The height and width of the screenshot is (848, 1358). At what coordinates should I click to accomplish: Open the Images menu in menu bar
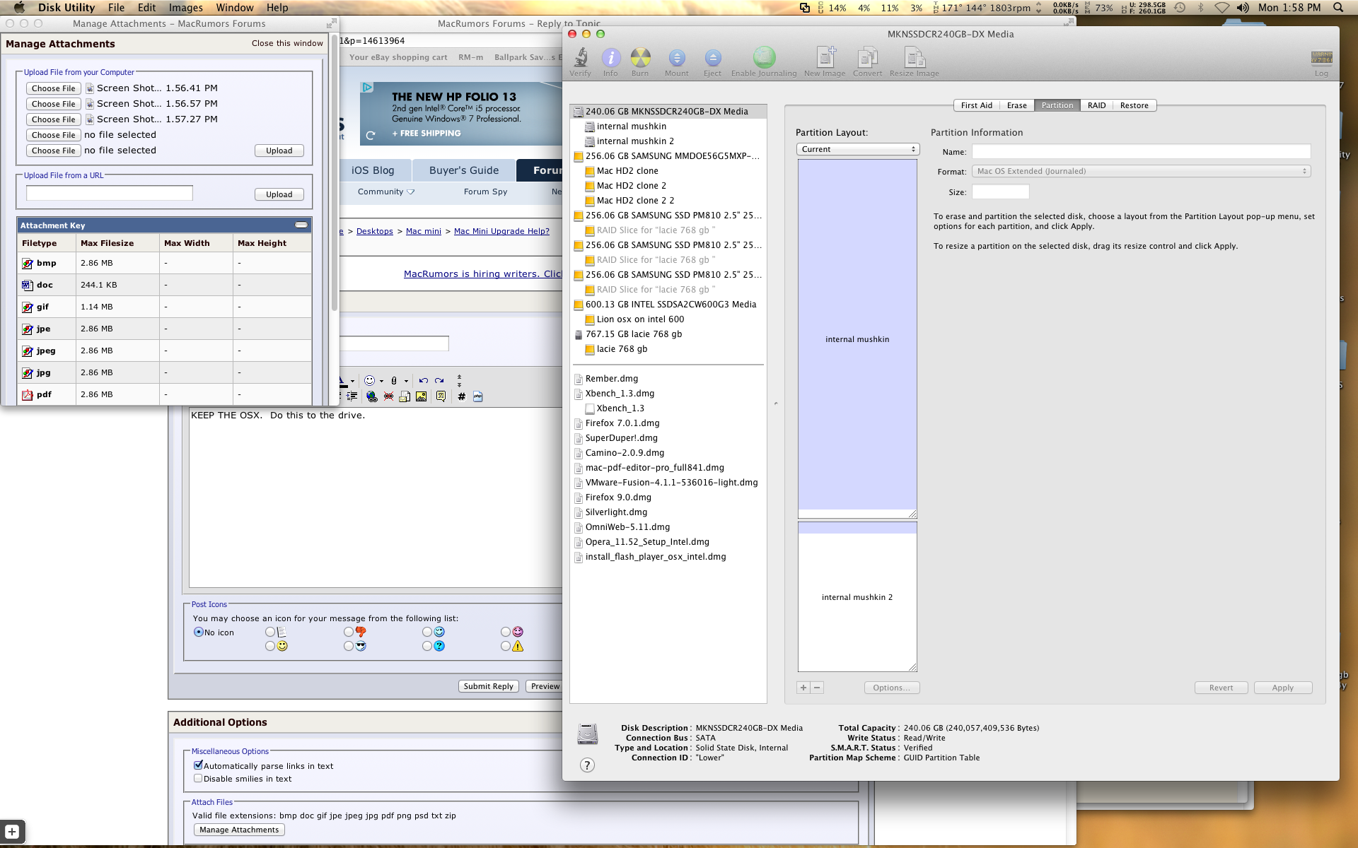click(x=185, y=8)
